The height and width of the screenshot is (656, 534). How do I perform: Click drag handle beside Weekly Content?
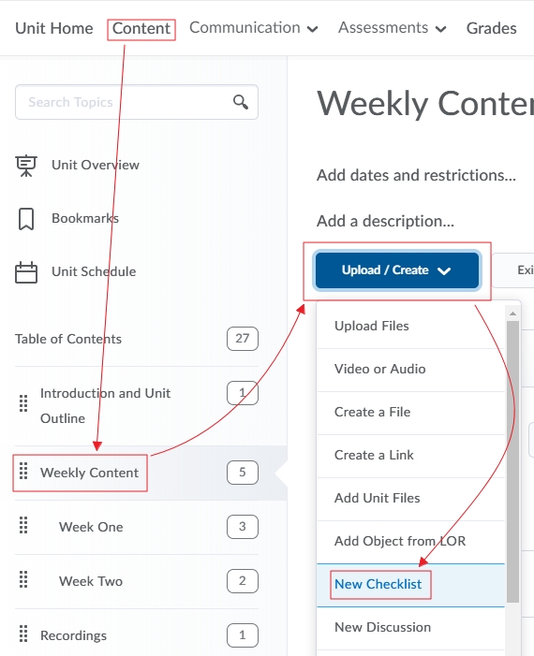pyautogui.click(x=23, y=471)
